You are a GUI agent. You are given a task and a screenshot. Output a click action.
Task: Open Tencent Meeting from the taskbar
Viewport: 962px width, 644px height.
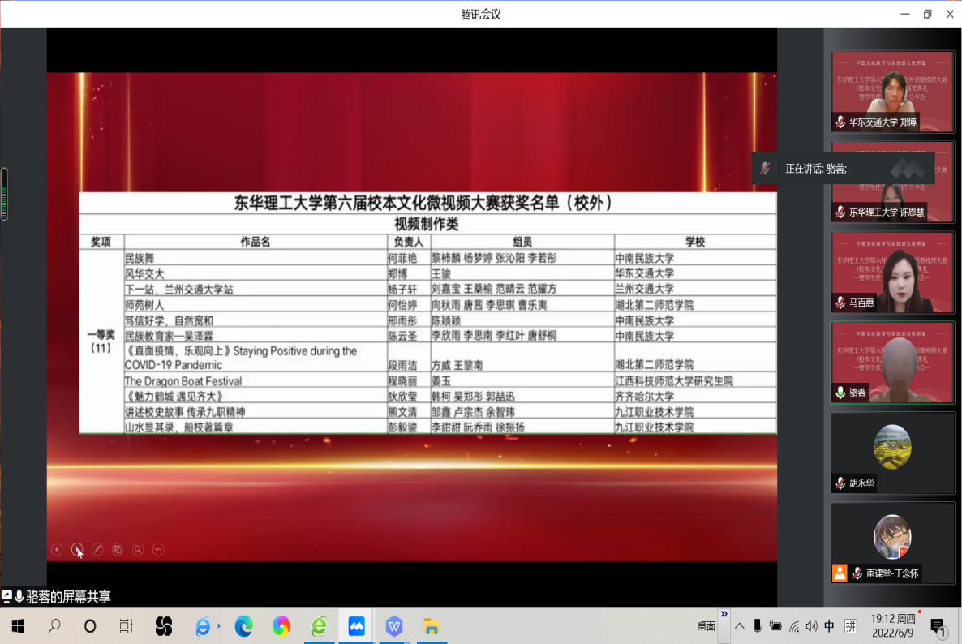tap(356, 626)
